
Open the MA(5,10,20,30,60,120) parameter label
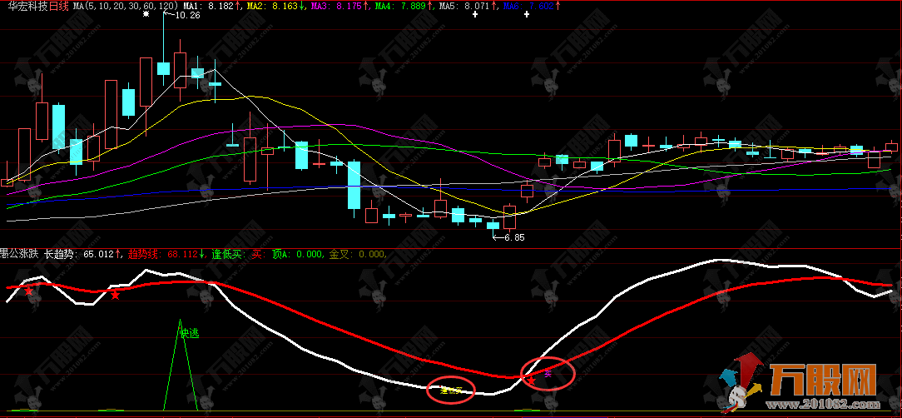(126, 6)
